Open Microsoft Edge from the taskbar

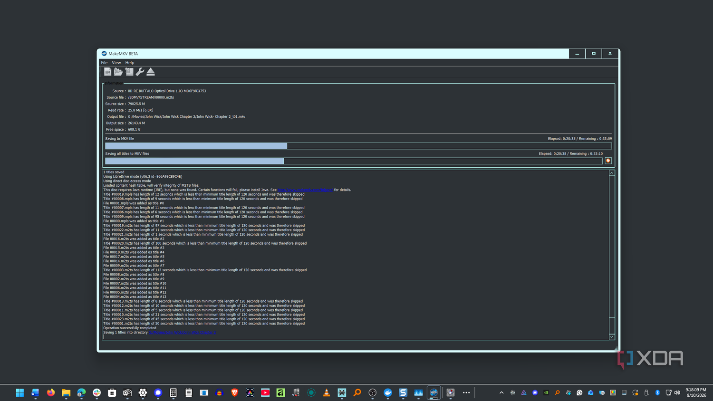coord(81,392)
